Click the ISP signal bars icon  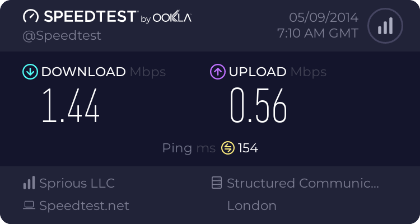(29, 183)
